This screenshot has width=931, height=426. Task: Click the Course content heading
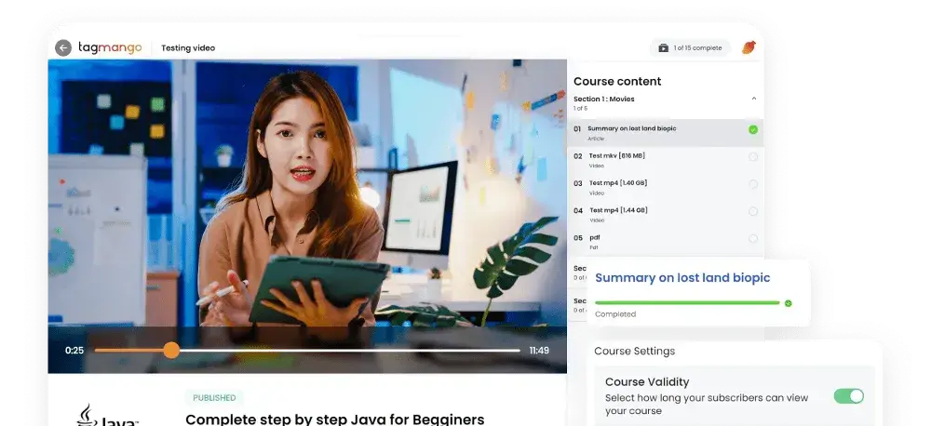coord(617,81)
